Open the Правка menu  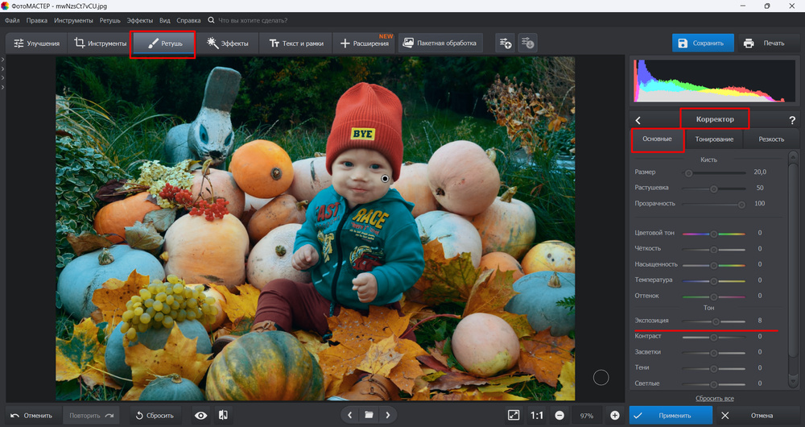(36, 19)
